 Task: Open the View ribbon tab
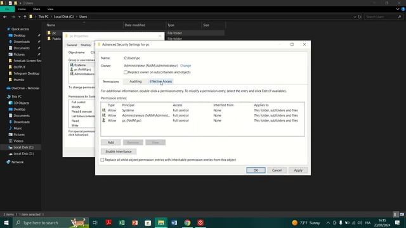tap(50, 9)
